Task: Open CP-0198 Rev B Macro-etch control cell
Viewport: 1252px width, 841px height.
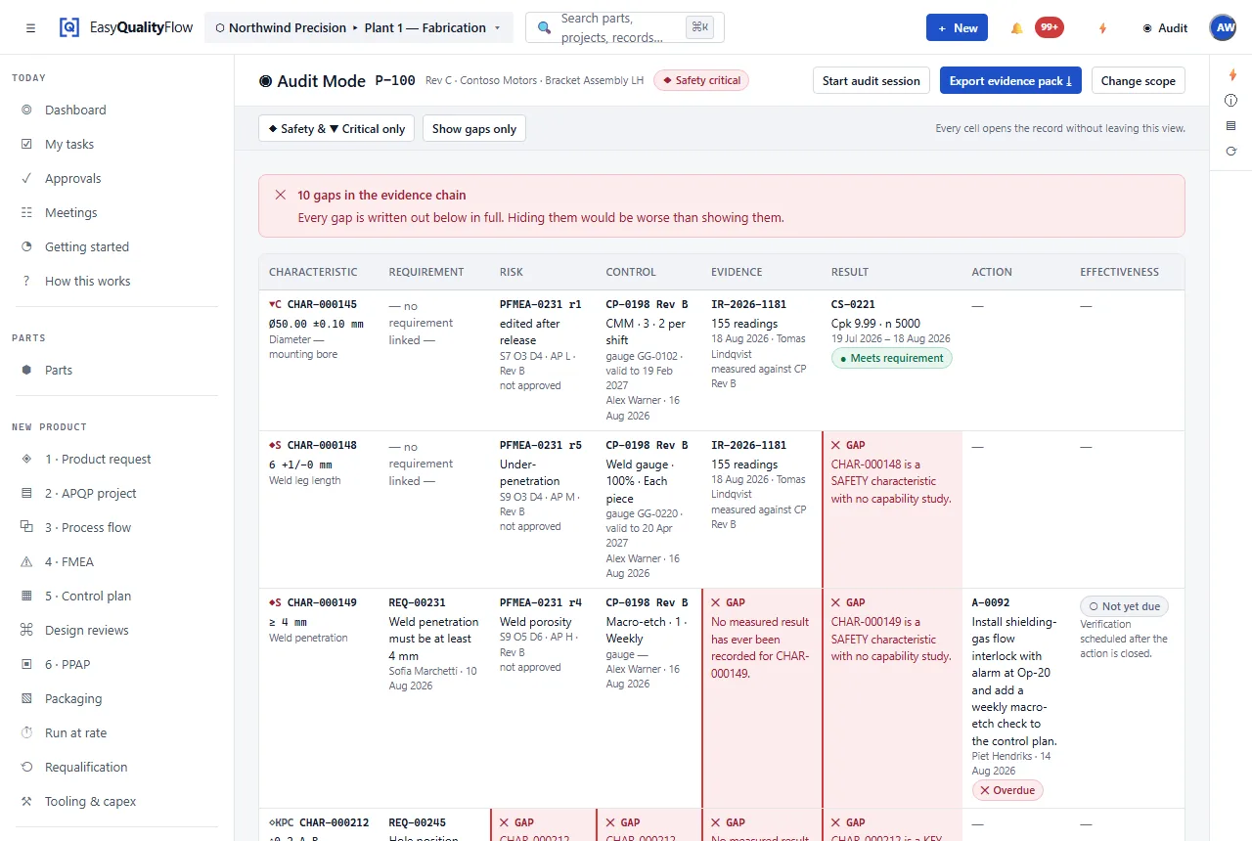Action: coord(648,698)
